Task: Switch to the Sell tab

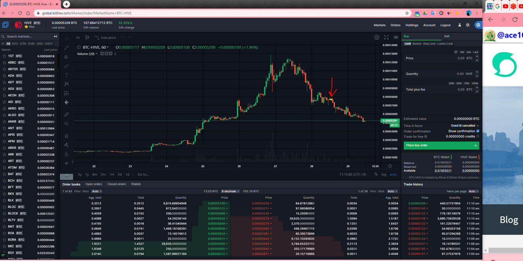Action: 447,36
